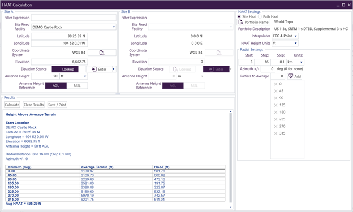Click results scrollbar down arrow
Viewport: 353px width, 212px height.
pos(231,207)
